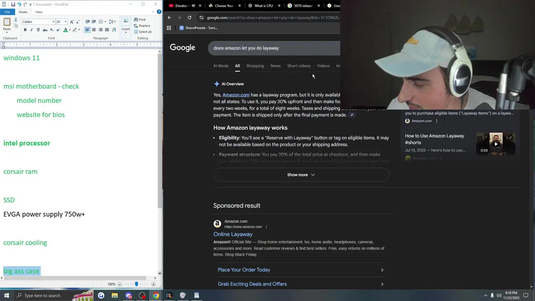Expand AI Overview with Show more
This screenshot has width=535, height=301.
coord(301,175)
